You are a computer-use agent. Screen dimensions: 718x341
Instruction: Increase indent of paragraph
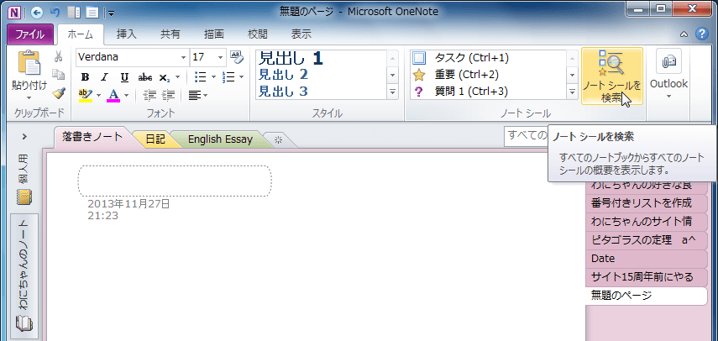click(x=169, y=95)
